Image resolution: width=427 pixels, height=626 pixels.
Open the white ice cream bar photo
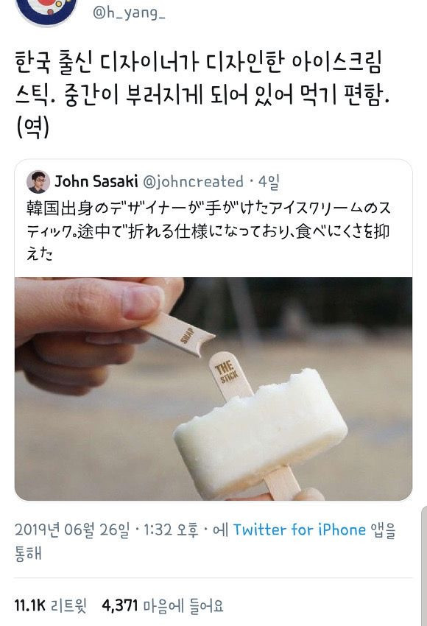(x=213, y=388)
